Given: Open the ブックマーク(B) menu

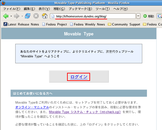Looking at the screenshot, I should pos(80,9).
